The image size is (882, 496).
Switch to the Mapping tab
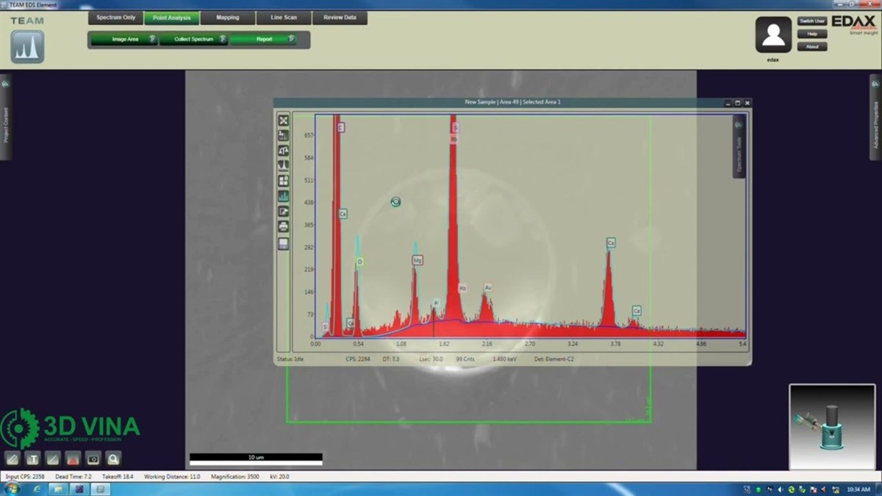(x=227, y=18)
